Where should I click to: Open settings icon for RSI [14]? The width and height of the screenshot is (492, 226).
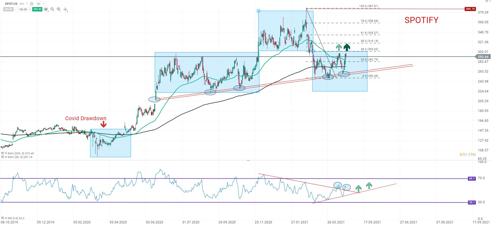tap(3, 218)
